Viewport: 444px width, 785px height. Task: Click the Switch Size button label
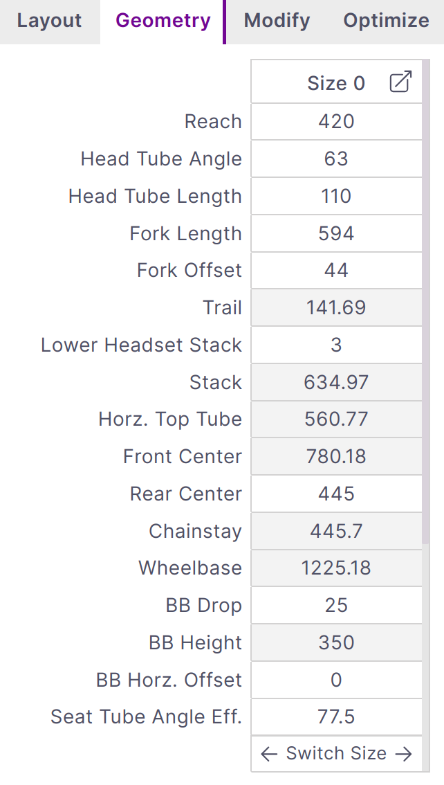click(336, 754)
